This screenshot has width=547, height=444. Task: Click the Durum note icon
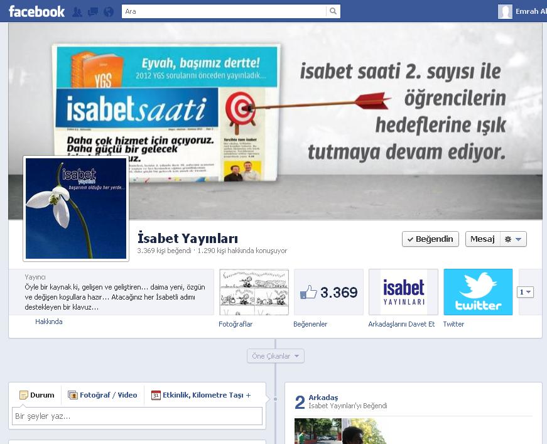[x=24, y=395]
